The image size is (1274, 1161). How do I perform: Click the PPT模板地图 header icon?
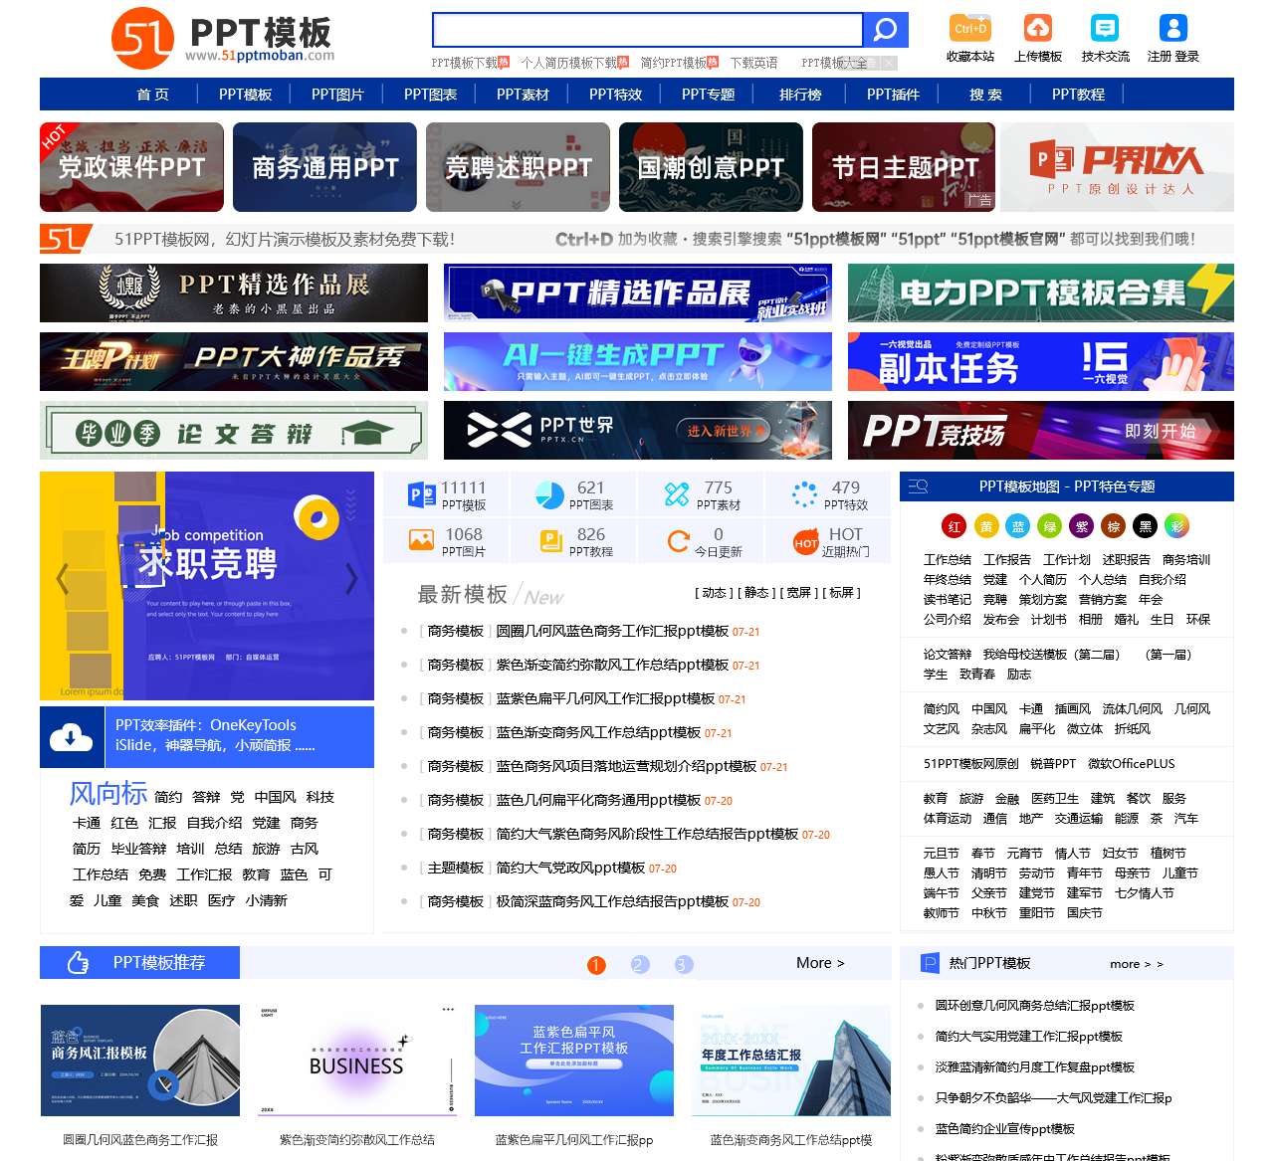click(x=919, y=486)
